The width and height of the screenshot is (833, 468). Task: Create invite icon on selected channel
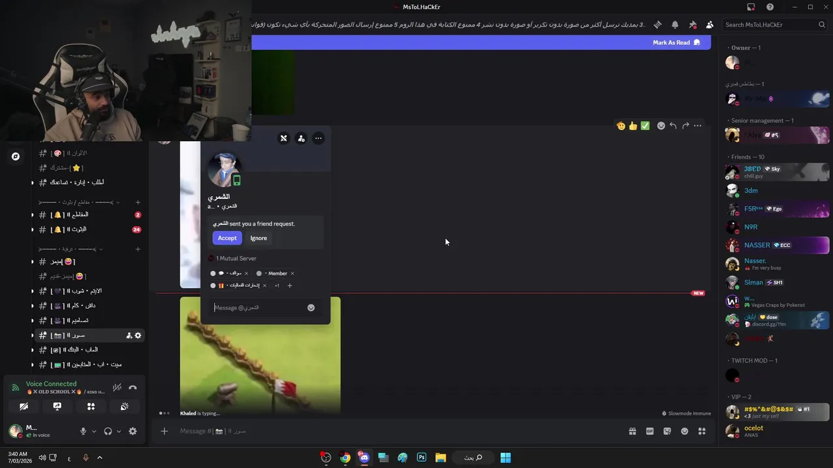(129, 335)
